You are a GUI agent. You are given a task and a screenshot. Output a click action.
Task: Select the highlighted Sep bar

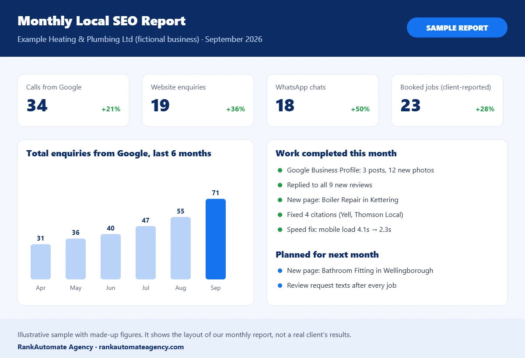[216, 239]
